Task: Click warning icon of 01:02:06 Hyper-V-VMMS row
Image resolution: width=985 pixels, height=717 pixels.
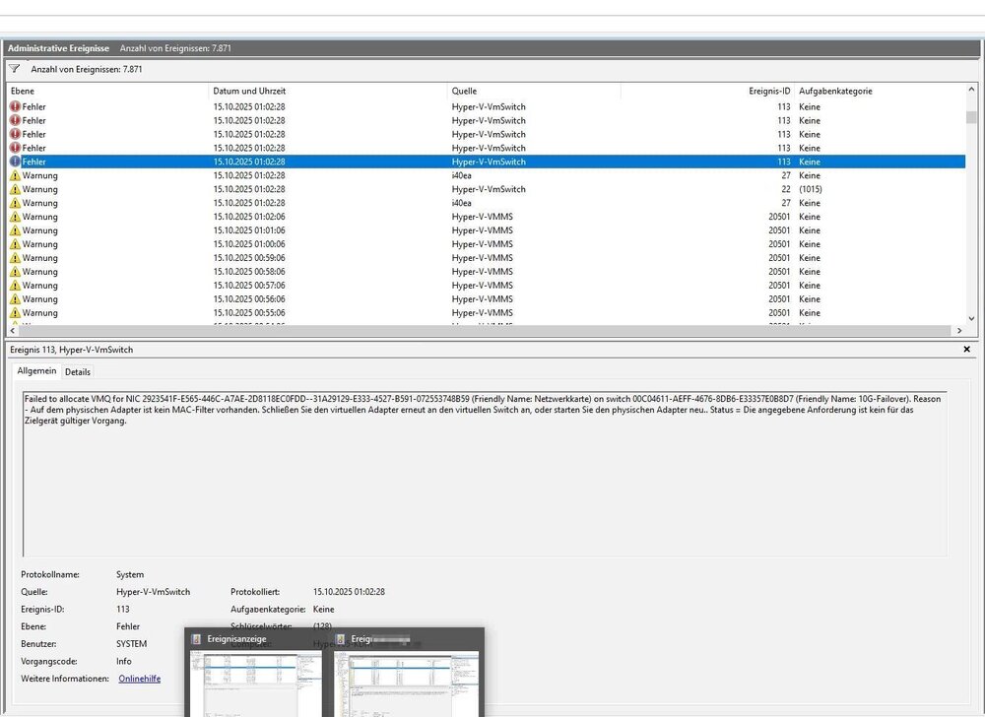Action: point(15,217)
